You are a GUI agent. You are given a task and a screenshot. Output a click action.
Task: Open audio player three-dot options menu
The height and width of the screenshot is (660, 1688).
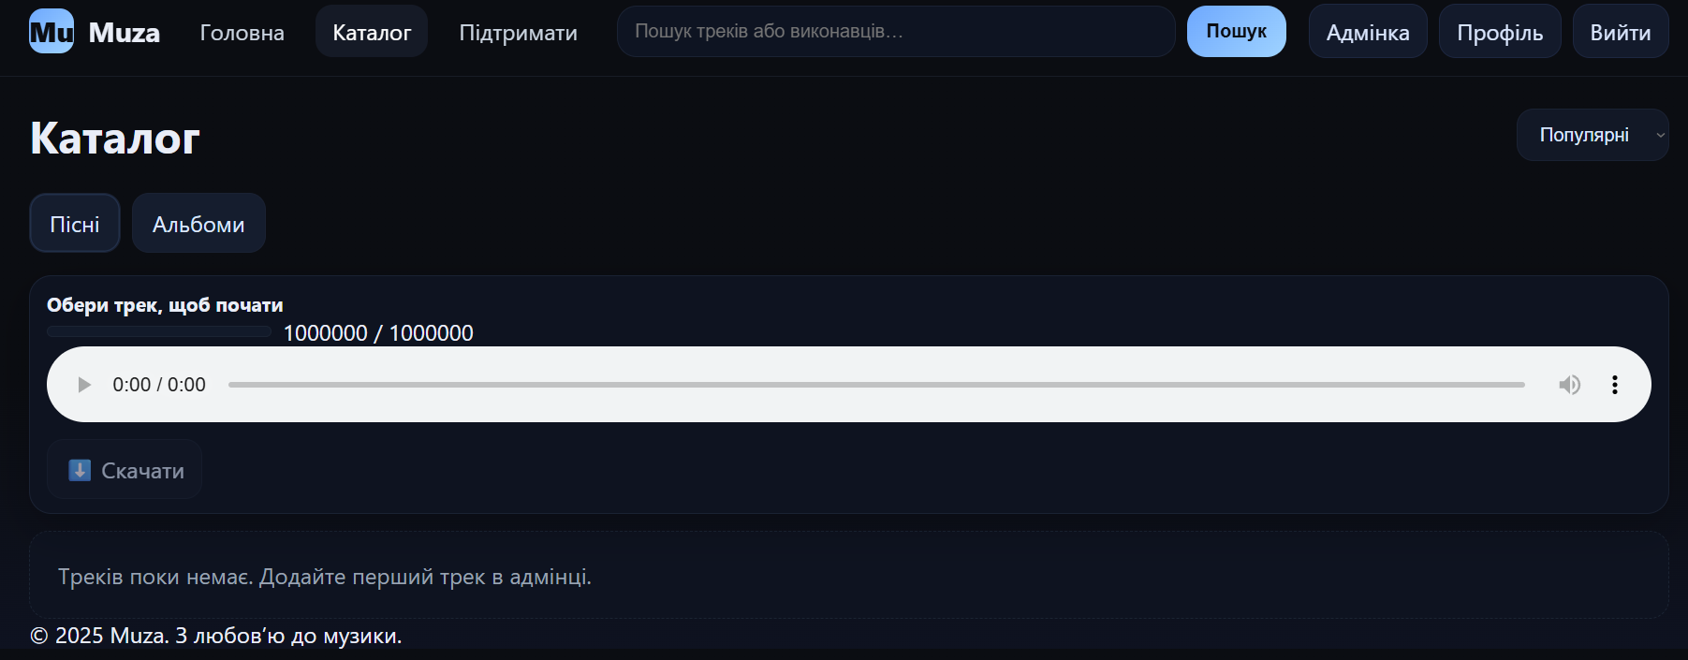tap(1614, 385)
